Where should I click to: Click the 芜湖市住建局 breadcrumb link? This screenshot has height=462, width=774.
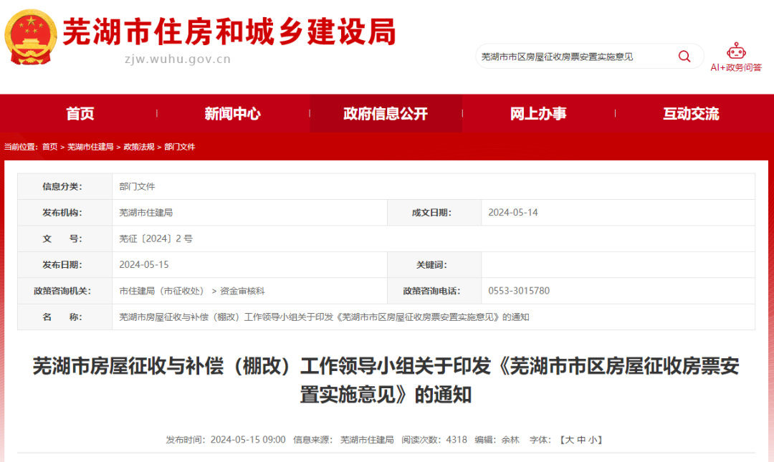[x=90, y=147]
